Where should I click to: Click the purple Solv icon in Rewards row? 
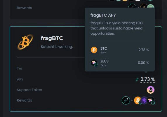(x=144, y=100)
